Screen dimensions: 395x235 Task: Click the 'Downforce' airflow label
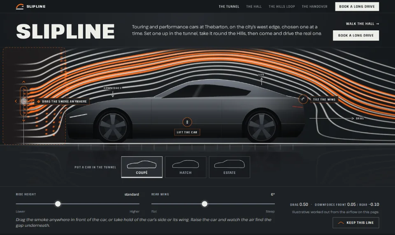click(x=113, y=88)
